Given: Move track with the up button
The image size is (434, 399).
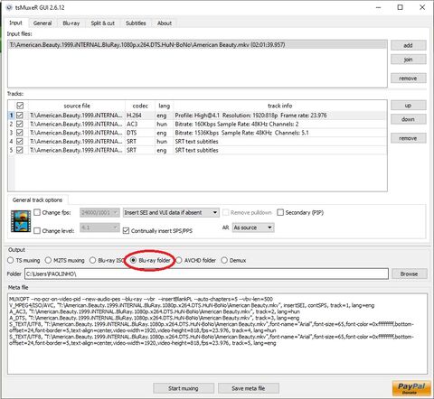Looking at the screenshot, I should pyautogui.click(x=409, y=106).
